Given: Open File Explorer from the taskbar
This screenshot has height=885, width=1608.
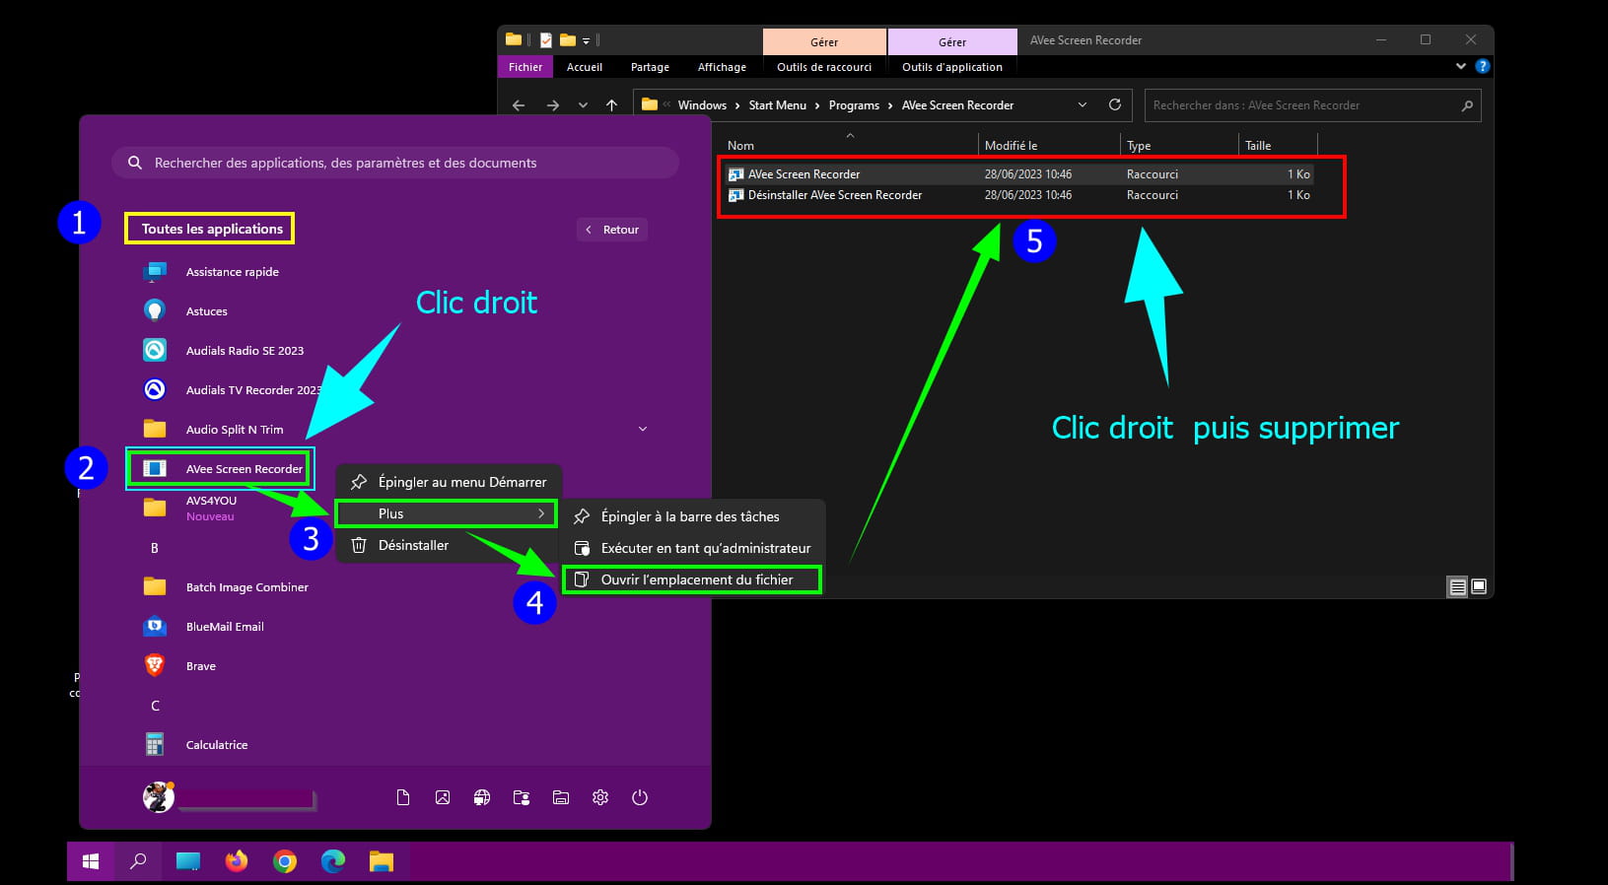Looking at the screenshot, I should [x=382, y=861].
